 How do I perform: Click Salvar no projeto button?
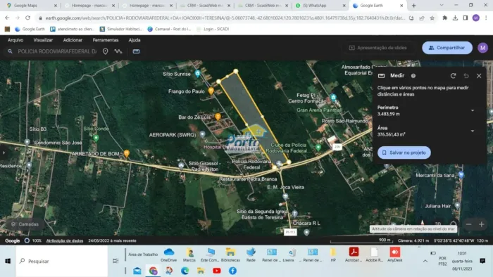point(404,153)
